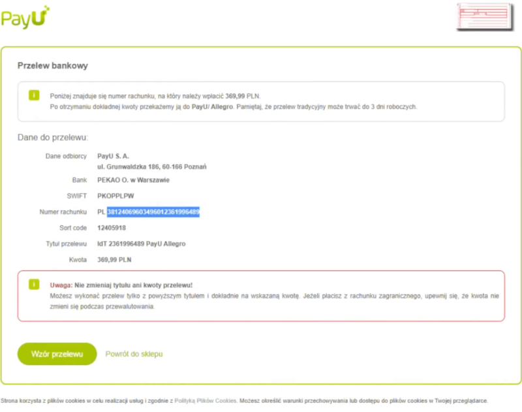Open the Polityką Plików Cookies link
The width and height of the screenshot is (522, 412).
[205, 401]
